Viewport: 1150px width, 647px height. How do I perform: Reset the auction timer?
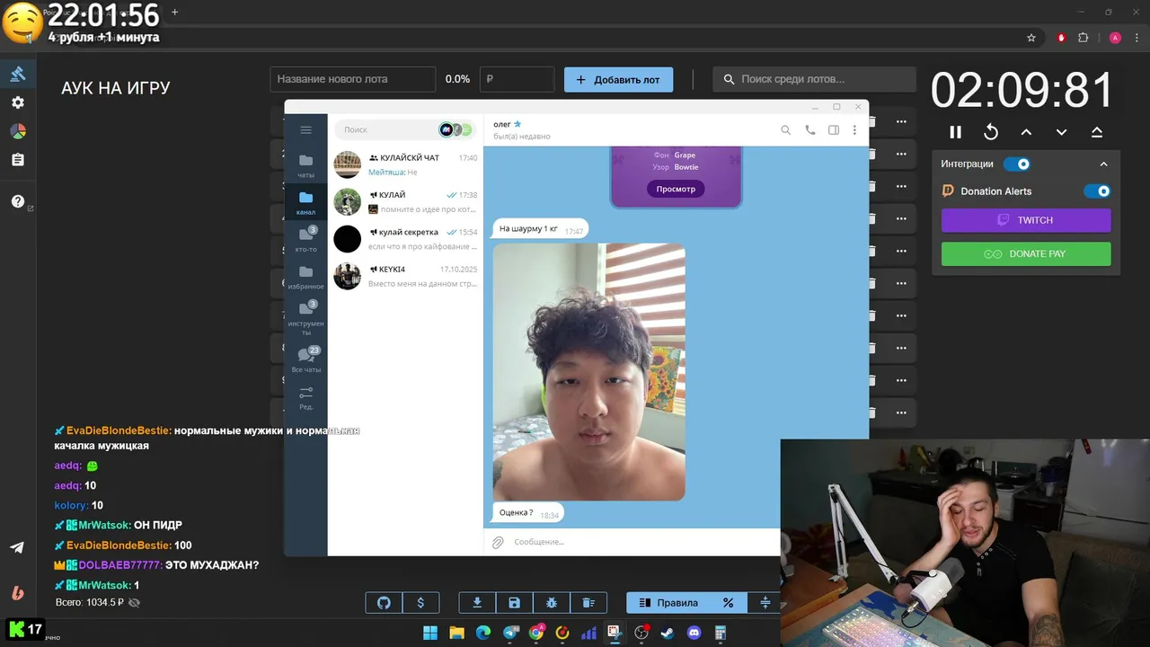point(991,132)
